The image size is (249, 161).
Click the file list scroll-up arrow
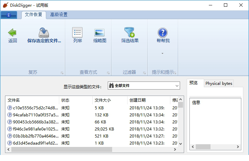coord(180,99)
